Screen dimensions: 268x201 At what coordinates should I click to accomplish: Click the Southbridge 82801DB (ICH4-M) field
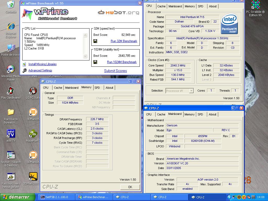203,141
